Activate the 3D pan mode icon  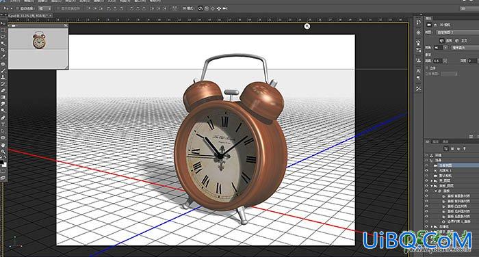(213, 9)
